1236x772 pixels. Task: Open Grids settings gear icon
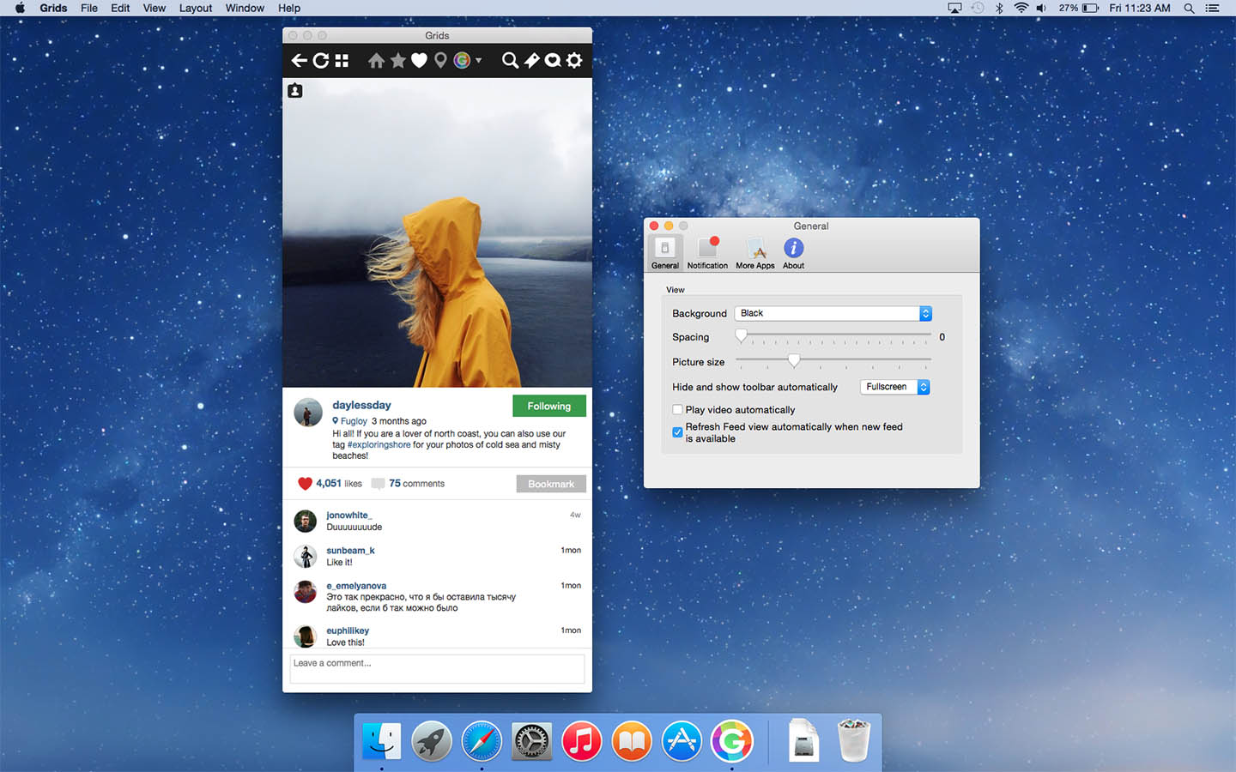574,60
